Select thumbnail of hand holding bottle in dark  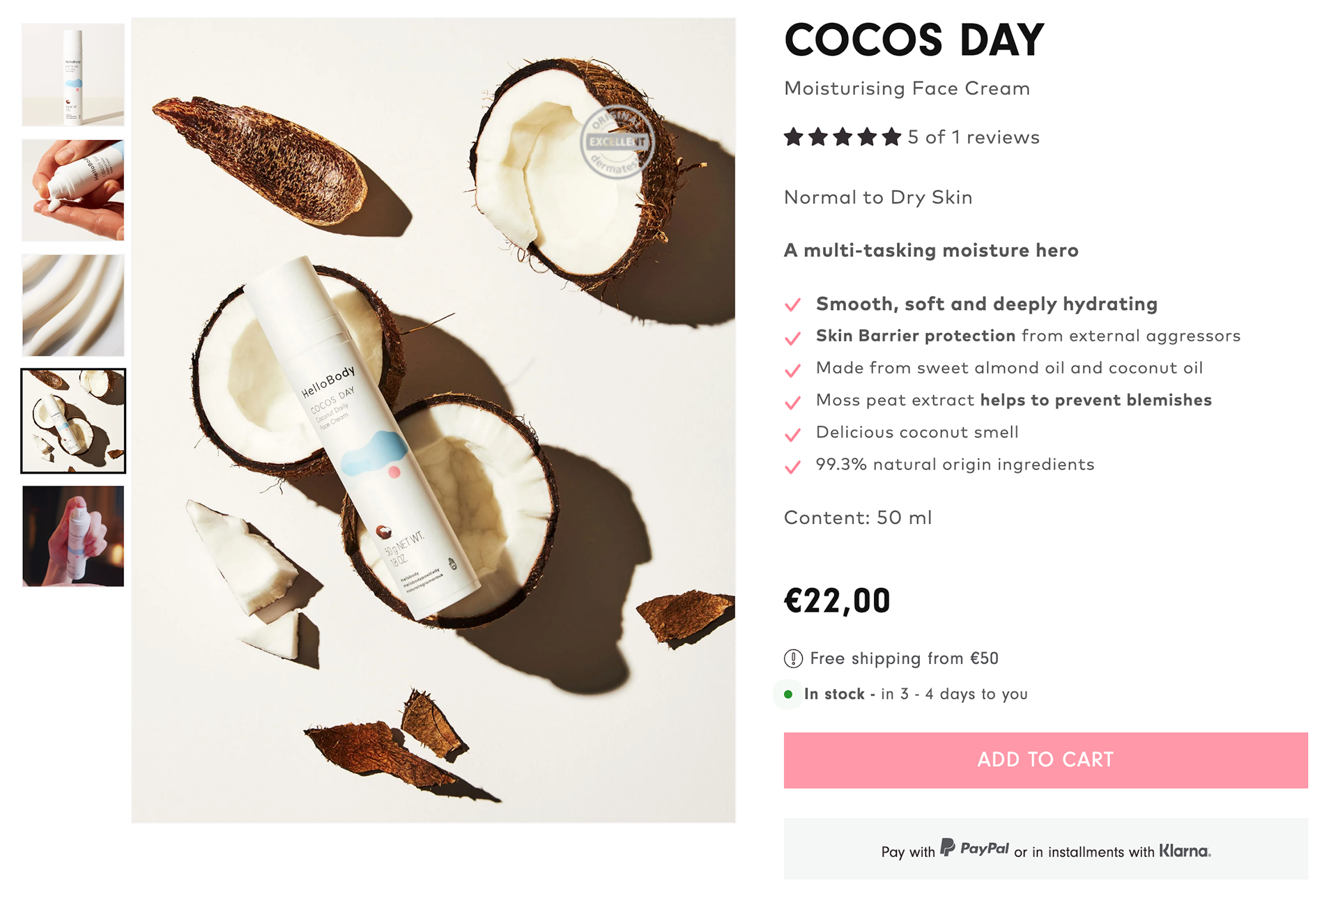(73, 536)
